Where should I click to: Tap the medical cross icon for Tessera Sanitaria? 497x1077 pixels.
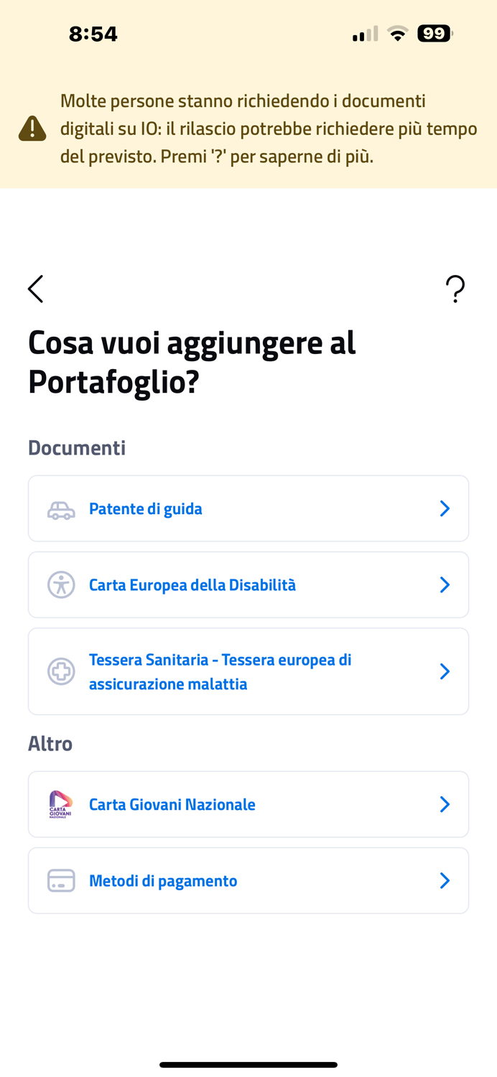[61, 671]
